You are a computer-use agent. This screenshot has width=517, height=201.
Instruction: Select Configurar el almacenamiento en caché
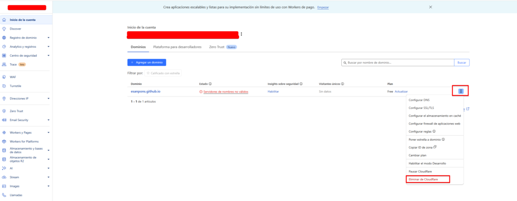click(435, 116)
